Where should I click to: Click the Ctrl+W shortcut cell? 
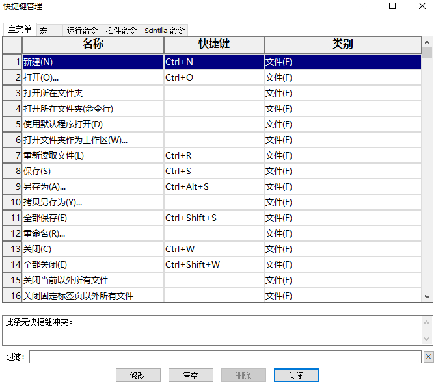coord(214,249)
